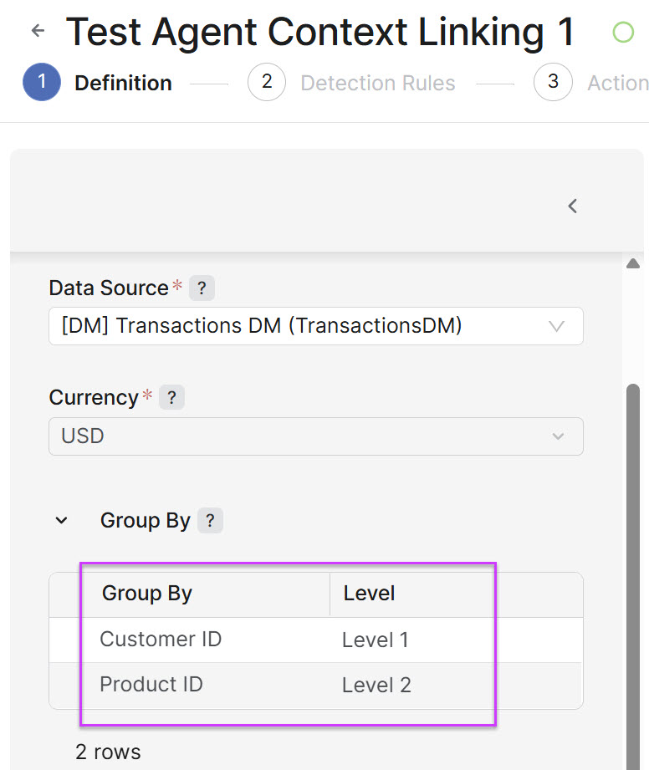Screen dimensions: 649x770
Task: Click the back arrow beside the title
Action: (x=37, y=31)
